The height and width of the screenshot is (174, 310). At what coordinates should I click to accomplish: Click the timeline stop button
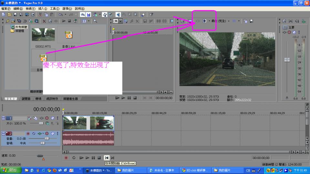coord(99,158)
